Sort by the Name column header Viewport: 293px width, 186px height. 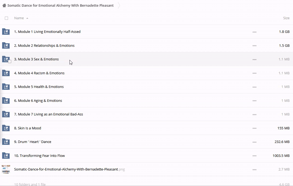click(19, 18)
